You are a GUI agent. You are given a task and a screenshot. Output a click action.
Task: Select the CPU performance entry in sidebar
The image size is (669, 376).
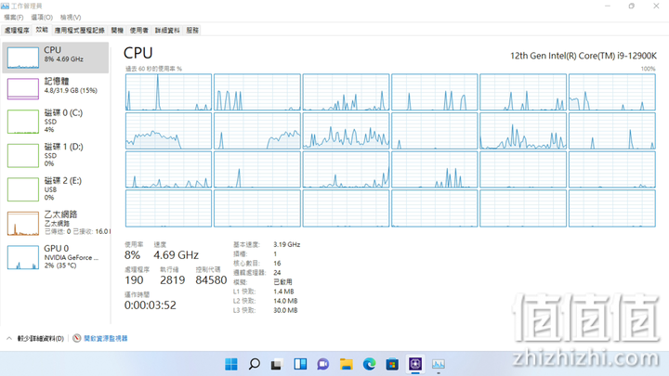pos(56,58)
